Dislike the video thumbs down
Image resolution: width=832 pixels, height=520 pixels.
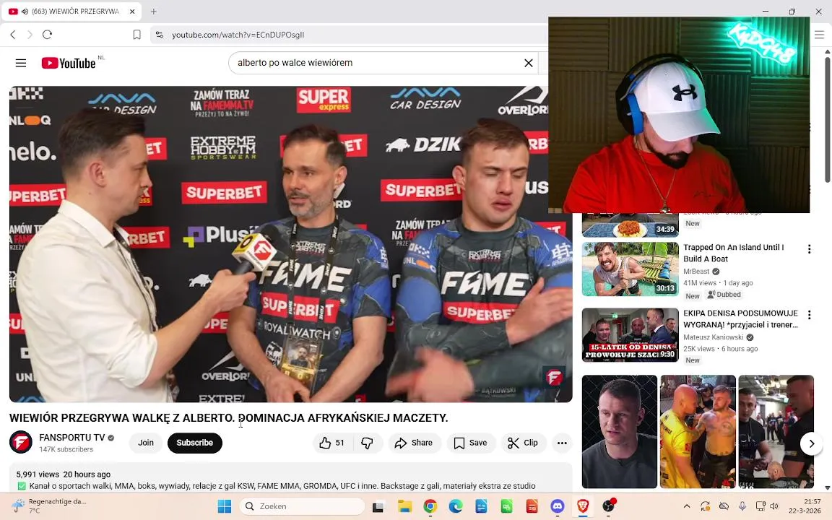367,443
